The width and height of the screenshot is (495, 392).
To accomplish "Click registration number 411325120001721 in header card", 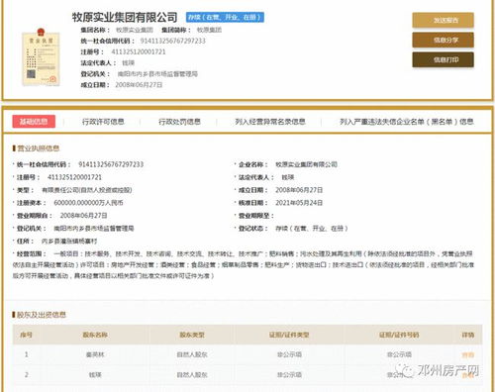I will pos(139,51).
